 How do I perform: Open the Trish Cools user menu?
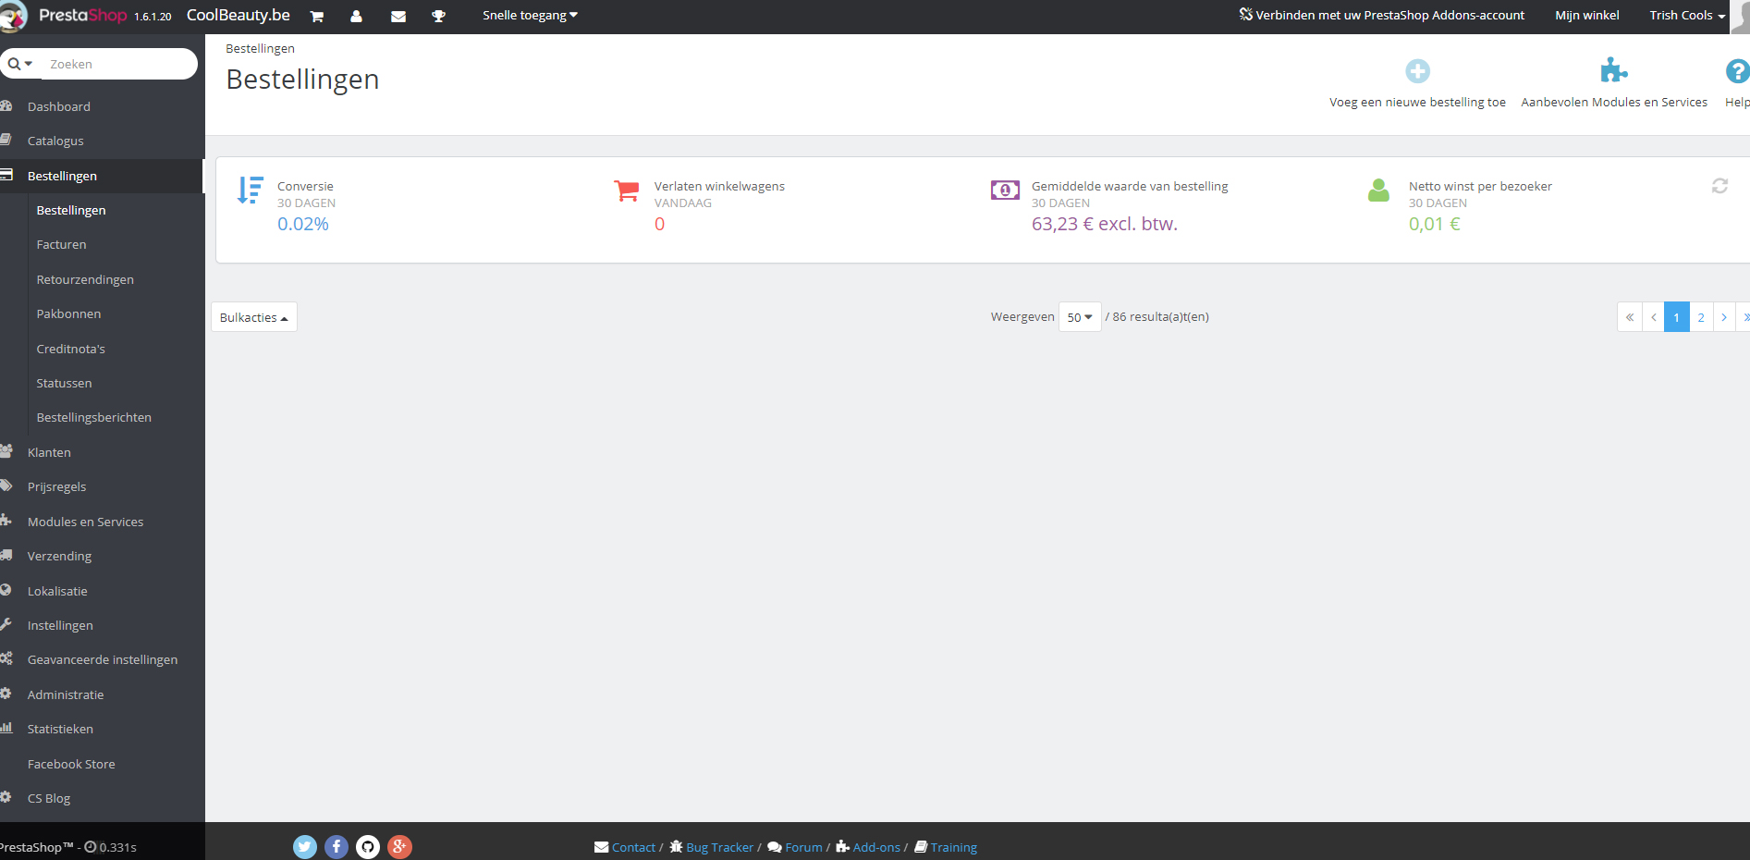click(1687, 16)
